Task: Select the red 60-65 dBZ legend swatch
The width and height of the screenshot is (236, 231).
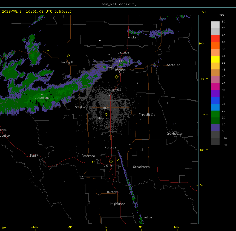Action: point(215,38)
